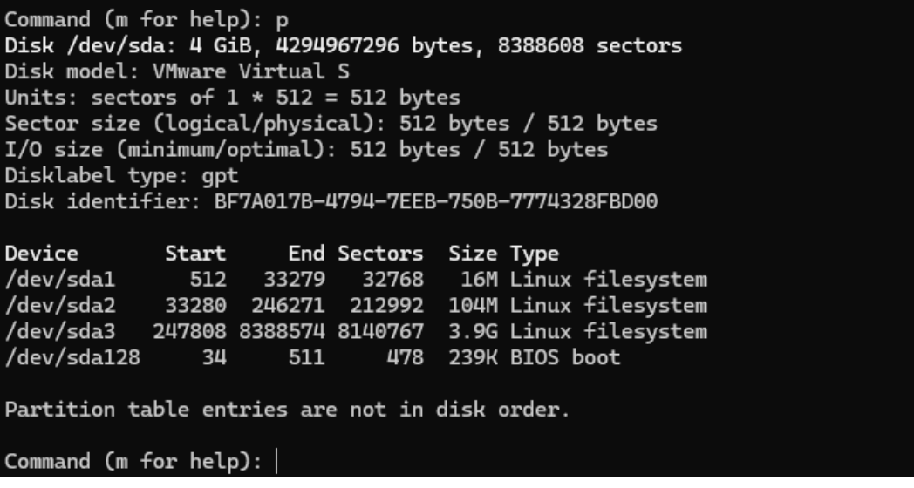The height and width of the screenshot is (488, 914).
Task: Click the disk identifier GUID value
Action: tap(436, 202)
